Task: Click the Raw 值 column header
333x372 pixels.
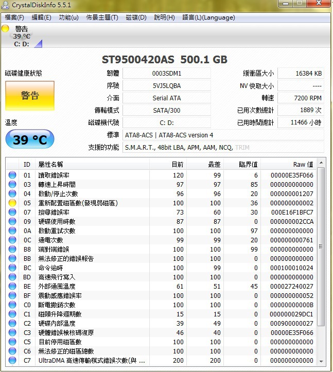Action: (288, 164)
